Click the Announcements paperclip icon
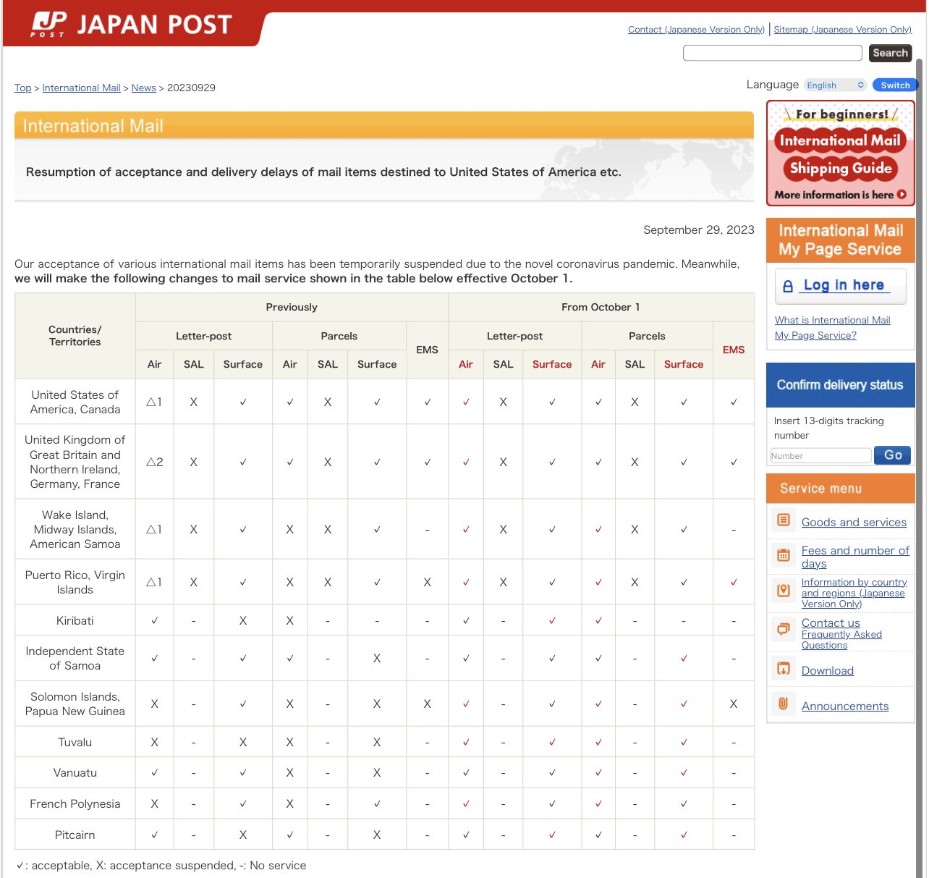Viewport: 929px width, 878px height. pyautogui.click(x=784, y=704)
